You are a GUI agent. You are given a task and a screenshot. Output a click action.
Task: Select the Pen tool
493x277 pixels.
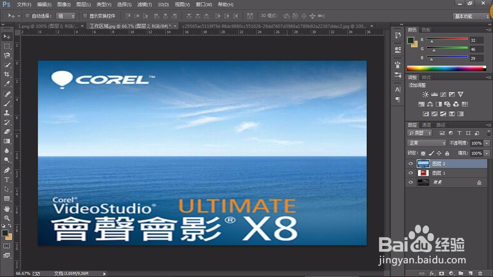[6, 171]
